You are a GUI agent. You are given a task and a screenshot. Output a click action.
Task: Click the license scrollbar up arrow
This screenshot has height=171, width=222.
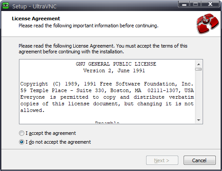tap(199, 64)
